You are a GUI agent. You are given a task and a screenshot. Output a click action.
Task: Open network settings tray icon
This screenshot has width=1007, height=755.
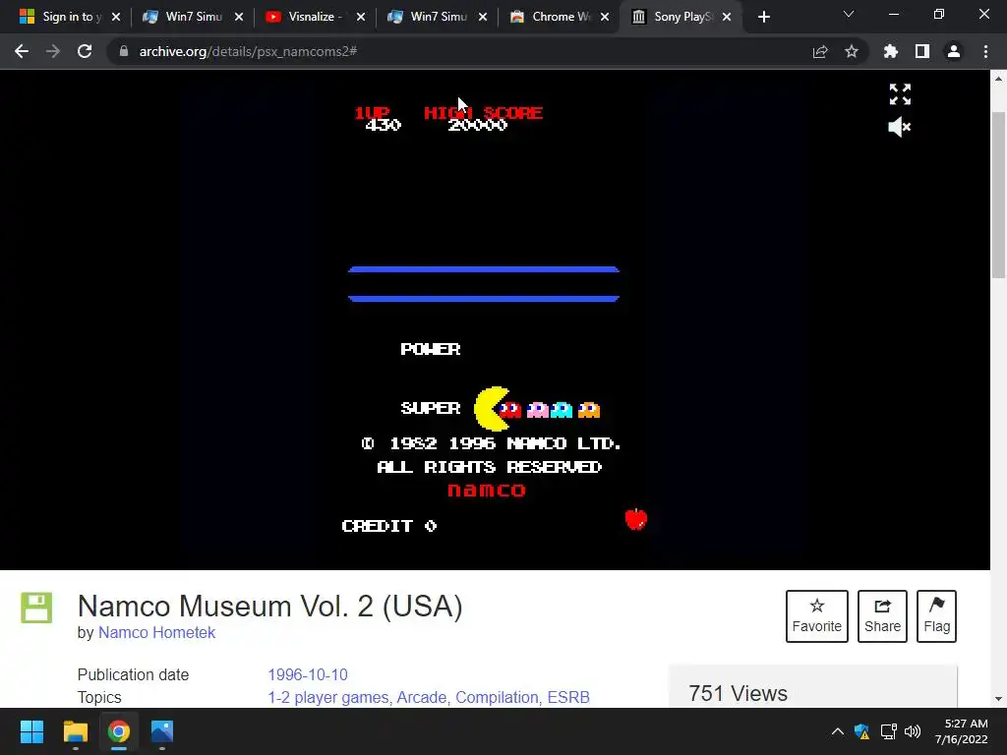(x=888, y=731)
